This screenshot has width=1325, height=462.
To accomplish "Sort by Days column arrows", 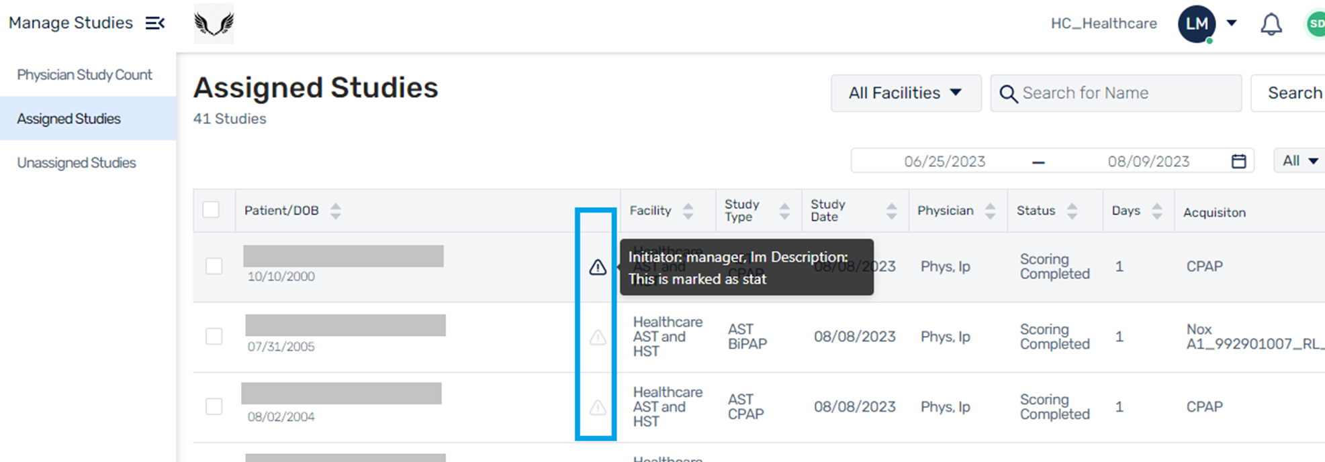I will 1156,211.
